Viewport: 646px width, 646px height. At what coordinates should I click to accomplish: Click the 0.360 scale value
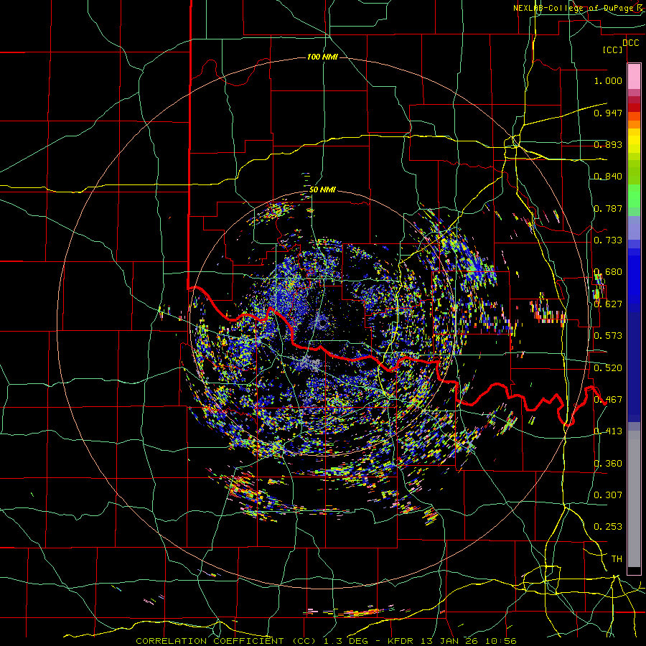[608, 464]
